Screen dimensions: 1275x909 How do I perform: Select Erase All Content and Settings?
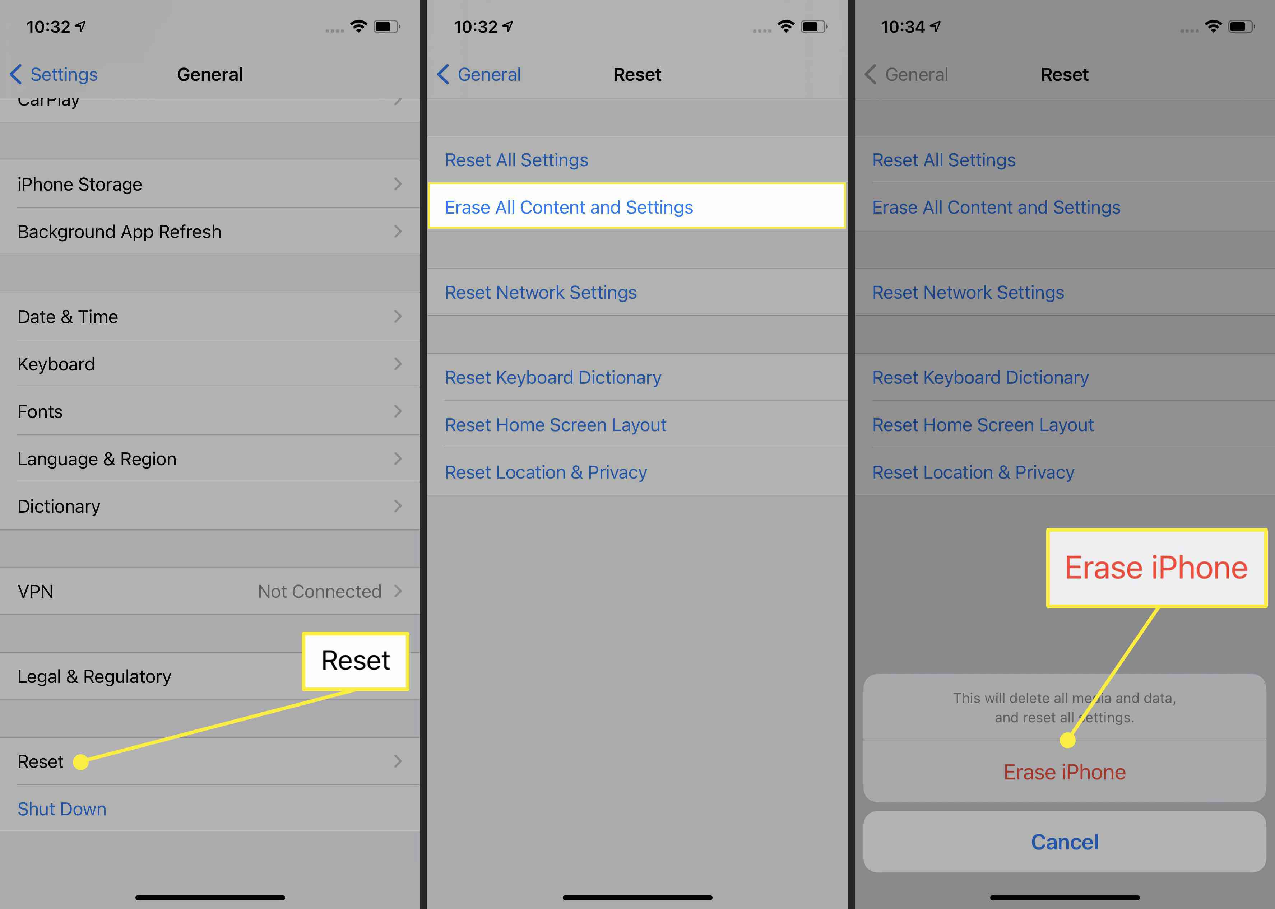(637, 206)
